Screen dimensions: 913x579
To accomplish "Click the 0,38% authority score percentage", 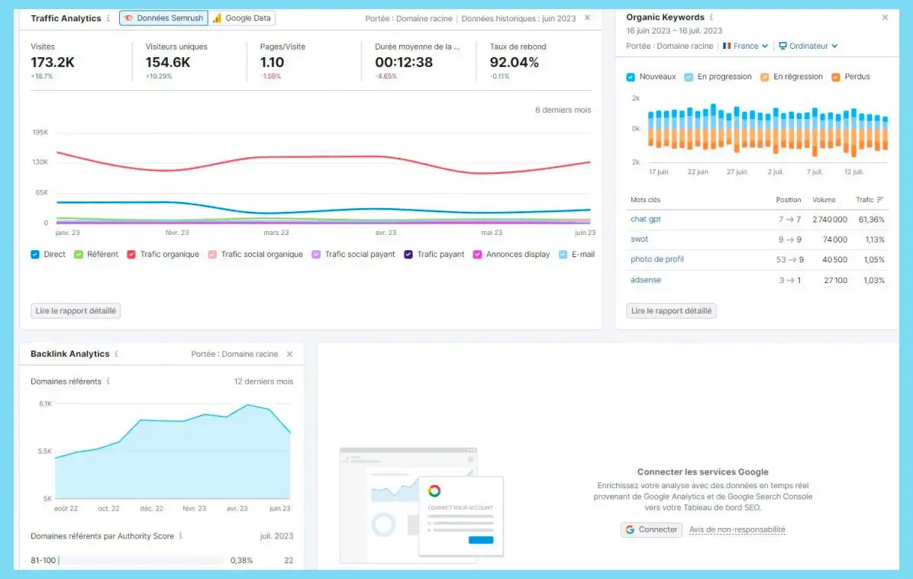I will point(242,561).
